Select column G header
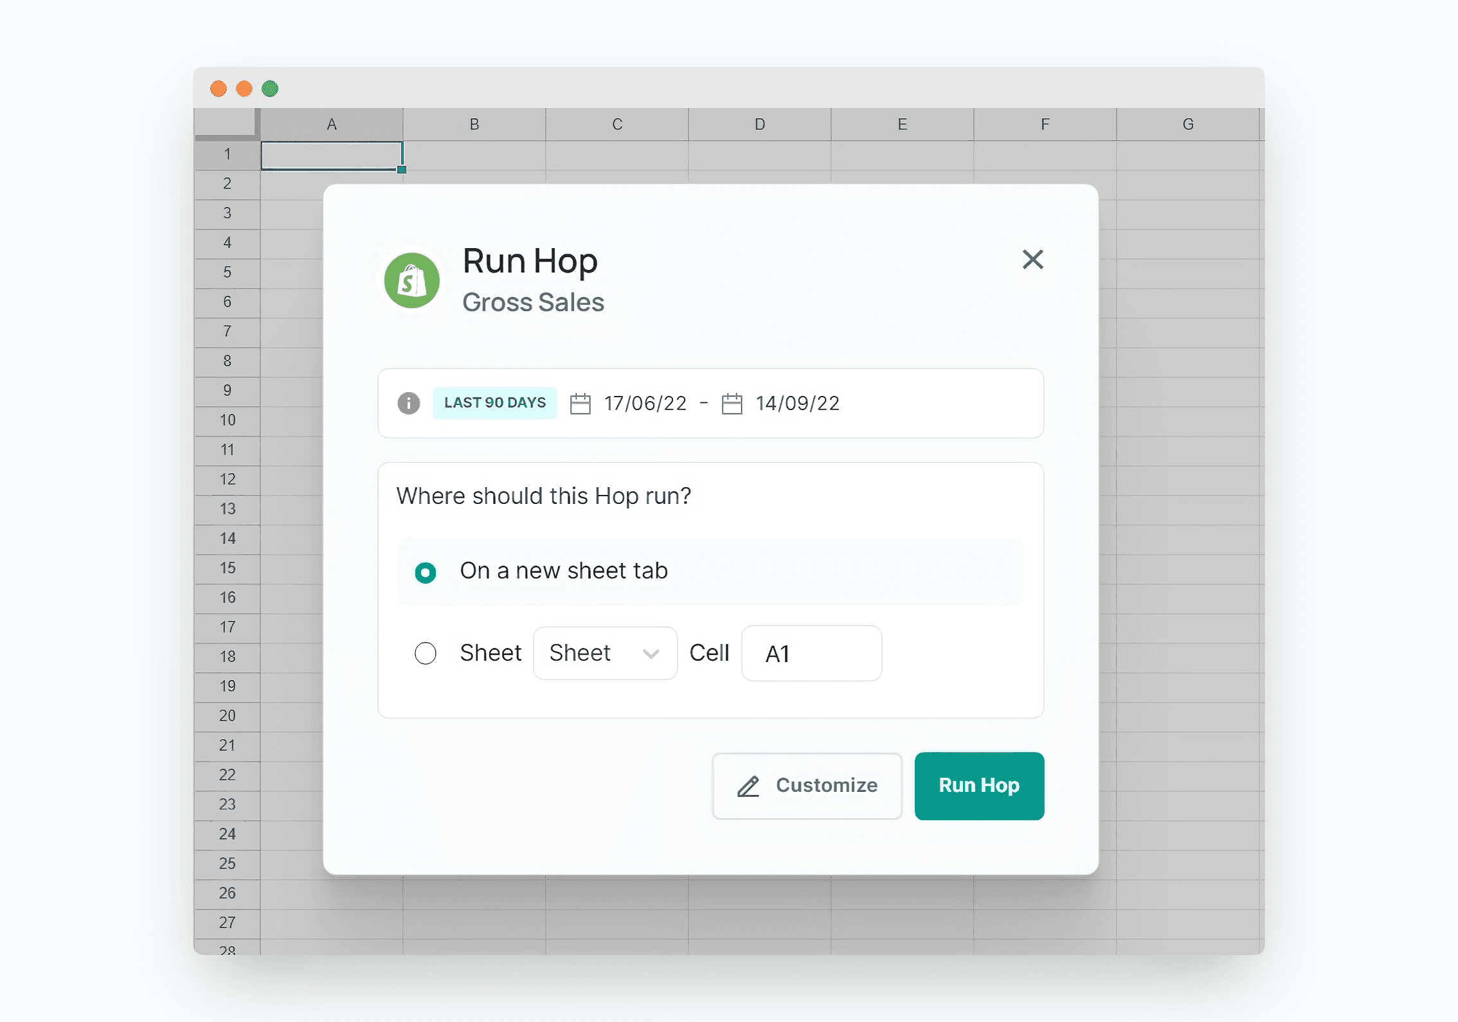Image resolution: width=1458 pixels, height=1022 pixels. [x=1187, y=124]
